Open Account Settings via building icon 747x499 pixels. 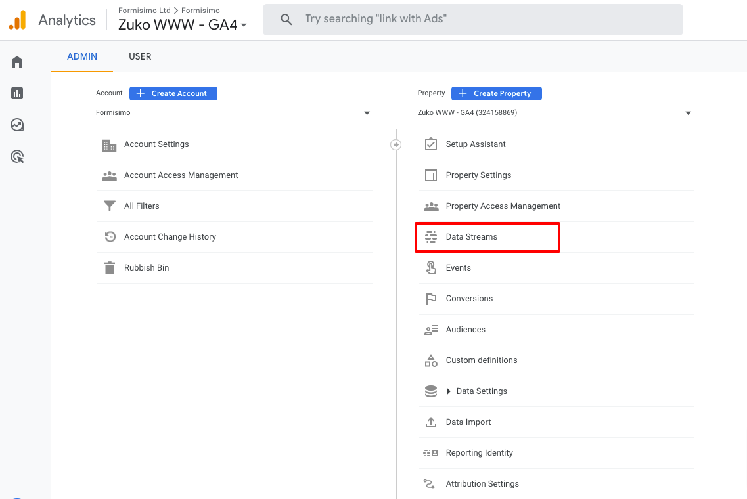click(x=110, y=144)
